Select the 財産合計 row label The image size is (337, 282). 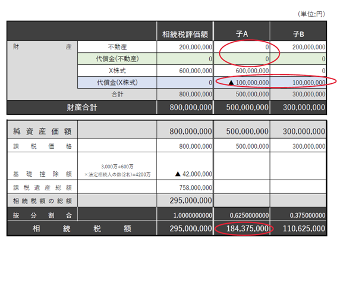tap(81, 107)
